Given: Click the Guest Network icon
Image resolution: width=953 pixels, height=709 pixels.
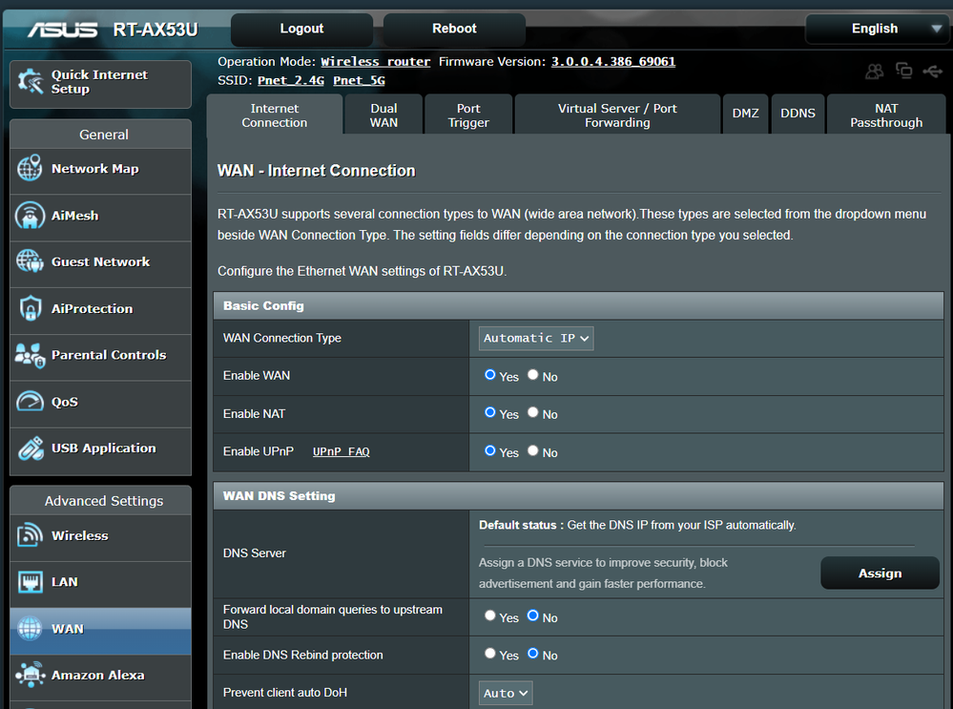Looking at the screenshot, I should (30, 261).
